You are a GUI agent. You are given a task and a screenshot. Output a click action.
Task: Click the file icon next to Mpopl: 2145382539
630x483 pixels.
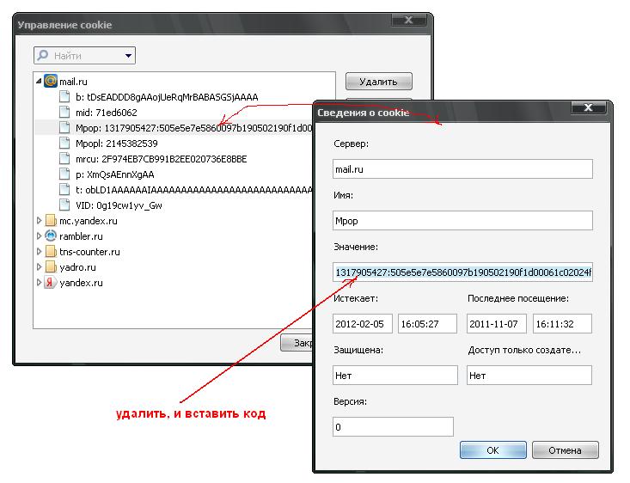64,143
